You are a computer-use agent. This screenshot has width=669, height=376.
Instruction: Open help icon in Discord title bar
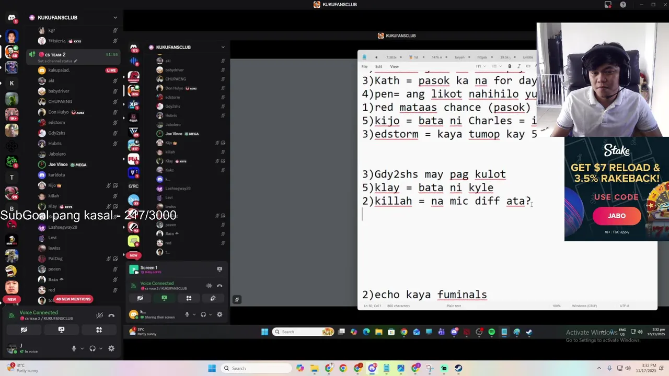tap(623, 5)
